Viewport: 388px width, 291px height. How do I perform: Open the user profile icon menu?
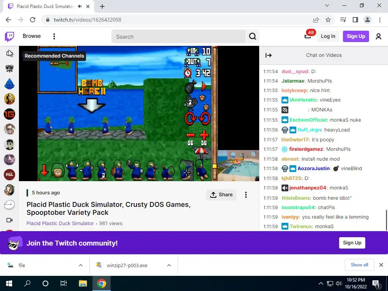click(379, 36)
